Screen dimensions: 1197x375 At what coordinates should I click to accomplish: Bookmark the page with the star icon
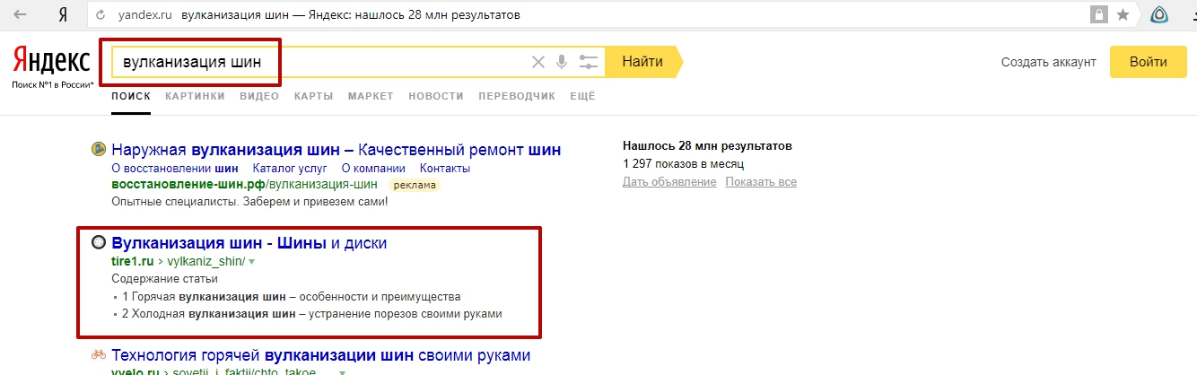pos(1123,15)
